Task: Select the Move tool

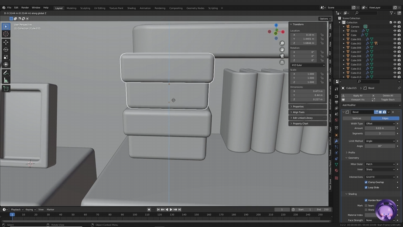Action: click(6, 42)
